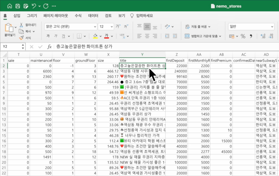Click the scissors 잘라내기 (Cut) icon

(x=22, y=25)
